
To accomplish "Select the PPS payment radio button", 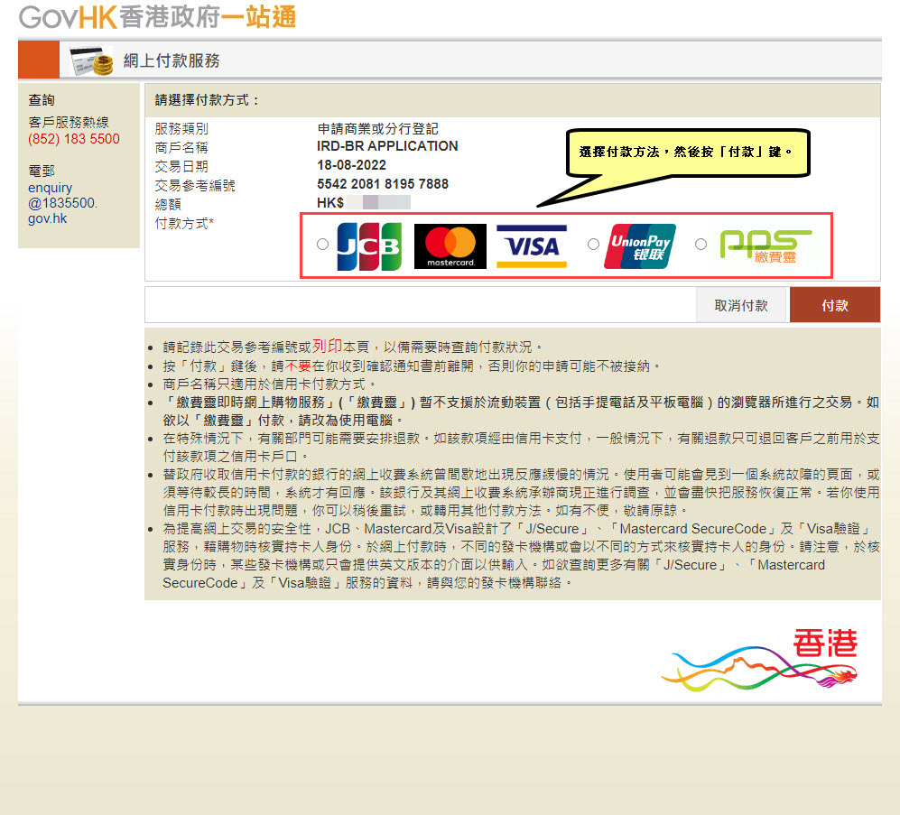I will [701, 245].
